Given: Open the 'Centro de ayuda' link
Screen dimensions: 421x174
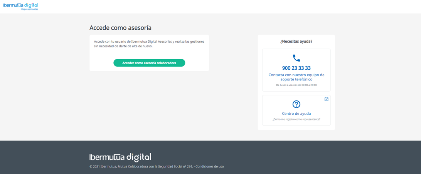Looking at the screenshot, I should tap(296, 114).
